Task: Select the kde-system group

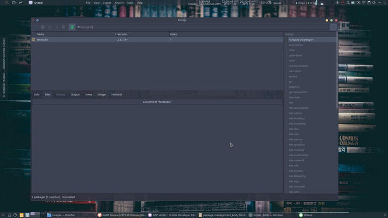Action: tap(296, 171)
